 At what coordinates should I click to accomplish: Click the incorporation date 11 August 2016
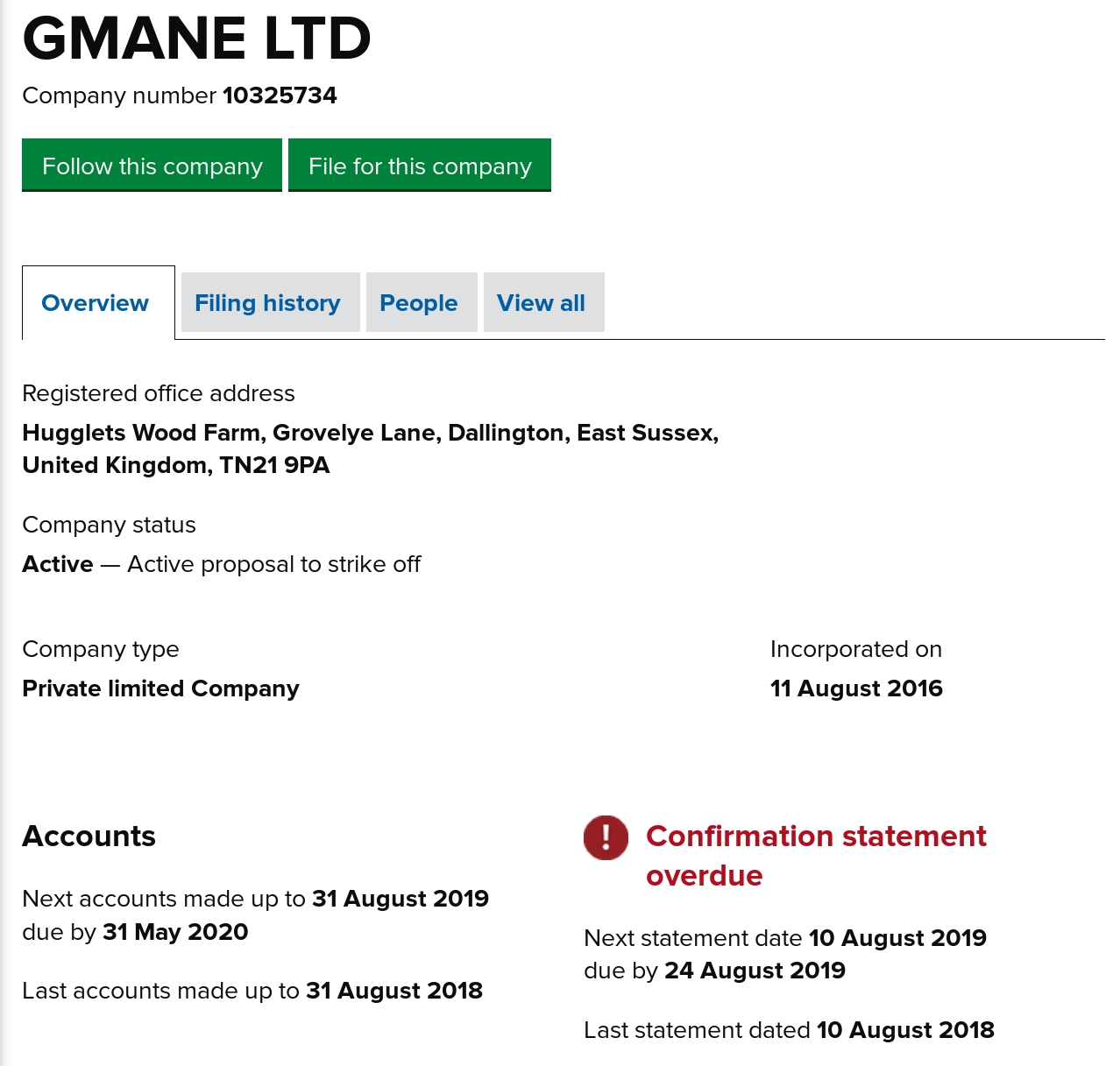pos(856,688)
